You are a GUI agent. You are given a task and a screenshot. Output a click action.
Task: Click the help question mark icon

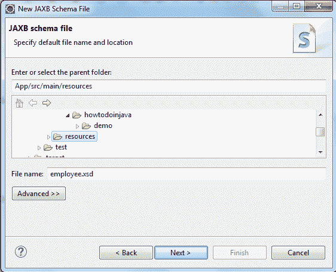coord(21,252)
